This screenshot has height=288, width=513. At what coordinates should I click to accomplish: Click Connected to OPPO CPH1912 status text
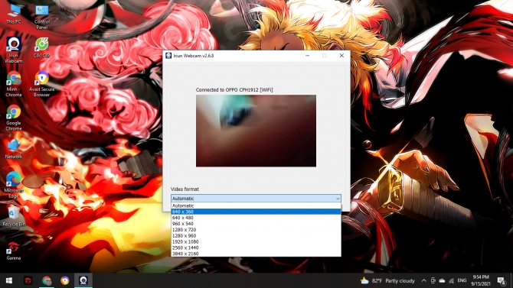234,90
